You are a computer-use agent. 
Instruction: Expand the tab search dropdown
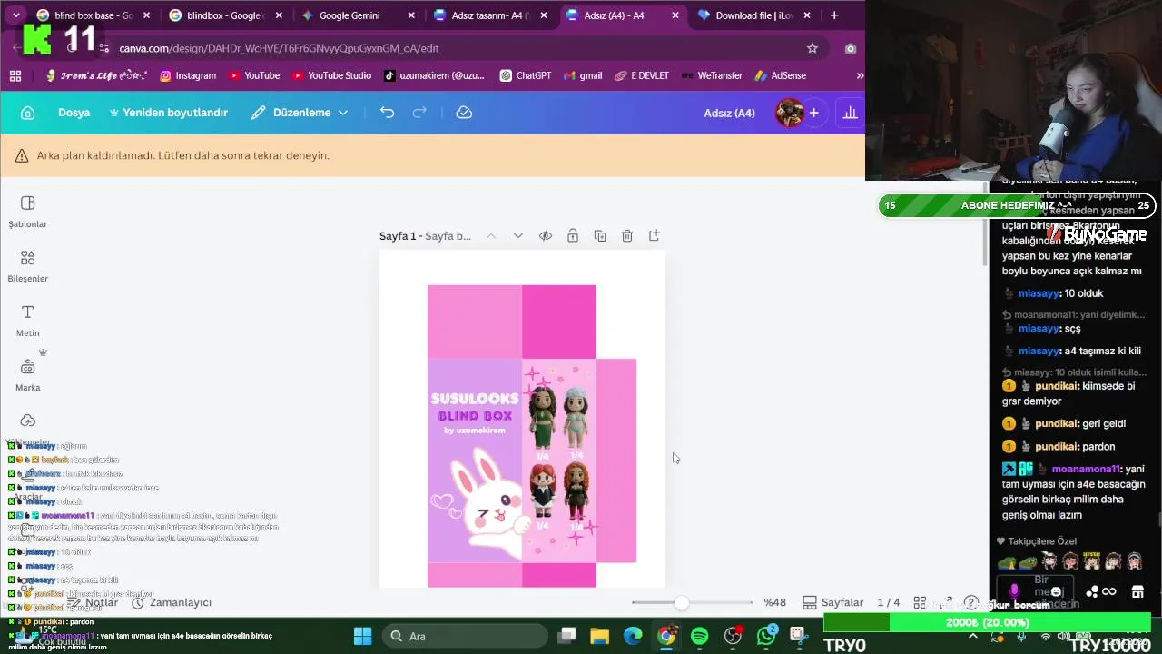point(15,15)
